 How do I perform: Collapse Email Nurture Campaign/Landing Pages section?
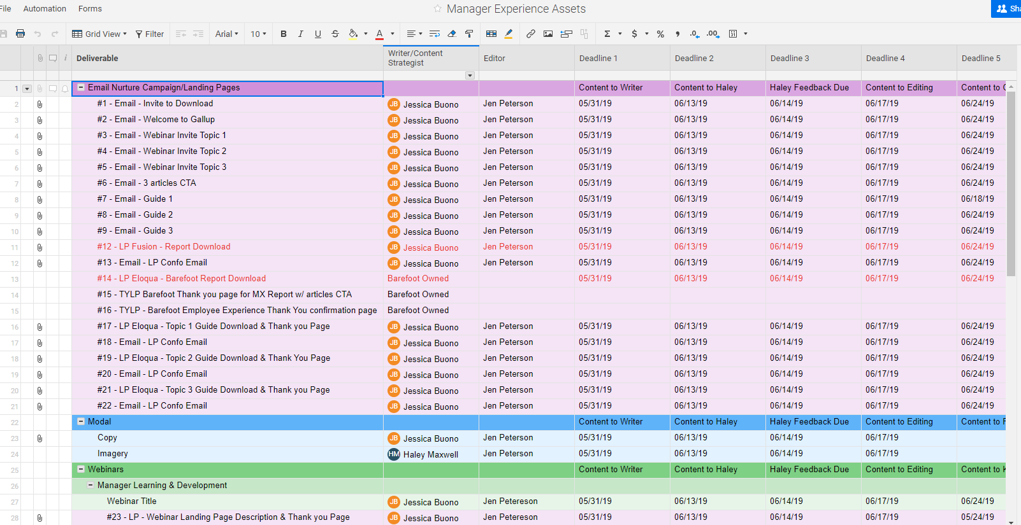click(x=81, y=88)
